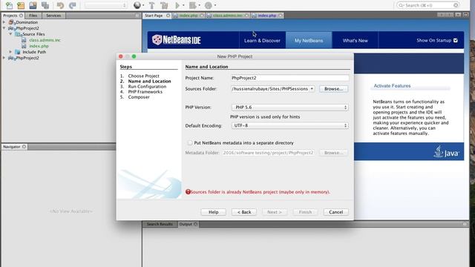
Task: Minimize the Projects panel window
Action: point(137,16)
